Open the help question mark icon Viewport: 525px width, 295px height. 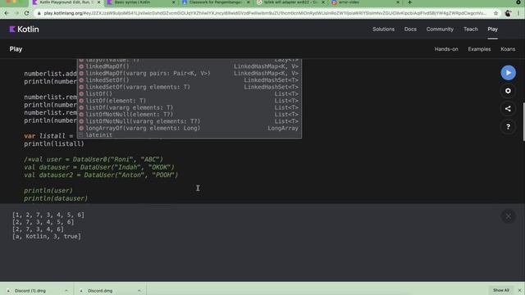(508, 127)
